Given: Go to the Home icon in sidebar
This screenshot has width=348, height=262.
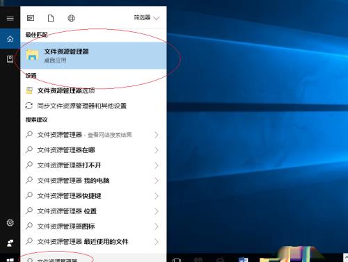Looking at the screenshot, I should point(10,39).
